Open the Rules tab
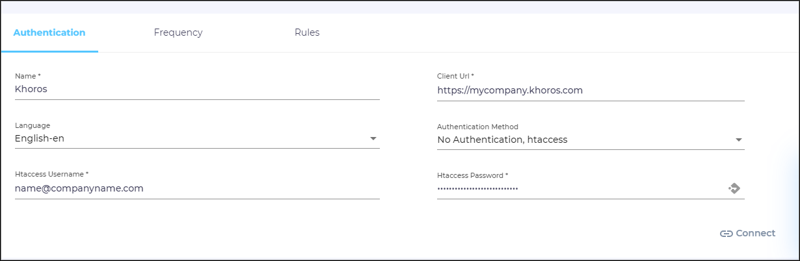This screenshot has width=800, height=261. pos(307,32)
